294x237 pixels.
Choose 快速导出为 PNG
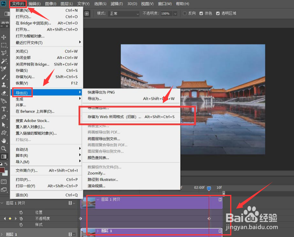tap(131, 92)
